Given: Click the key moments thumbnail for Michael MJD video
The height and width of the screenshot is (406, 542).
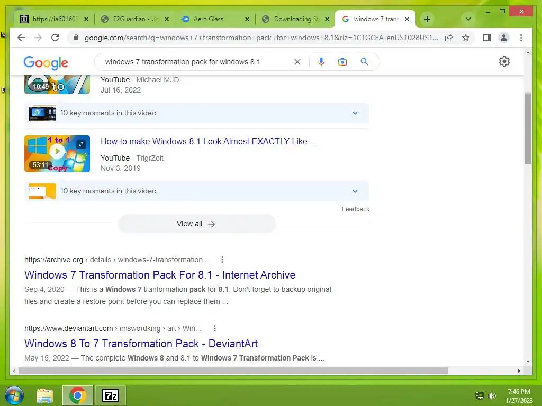Looking at the screenshot, I should pyautogui.click(x=42, y=113).
